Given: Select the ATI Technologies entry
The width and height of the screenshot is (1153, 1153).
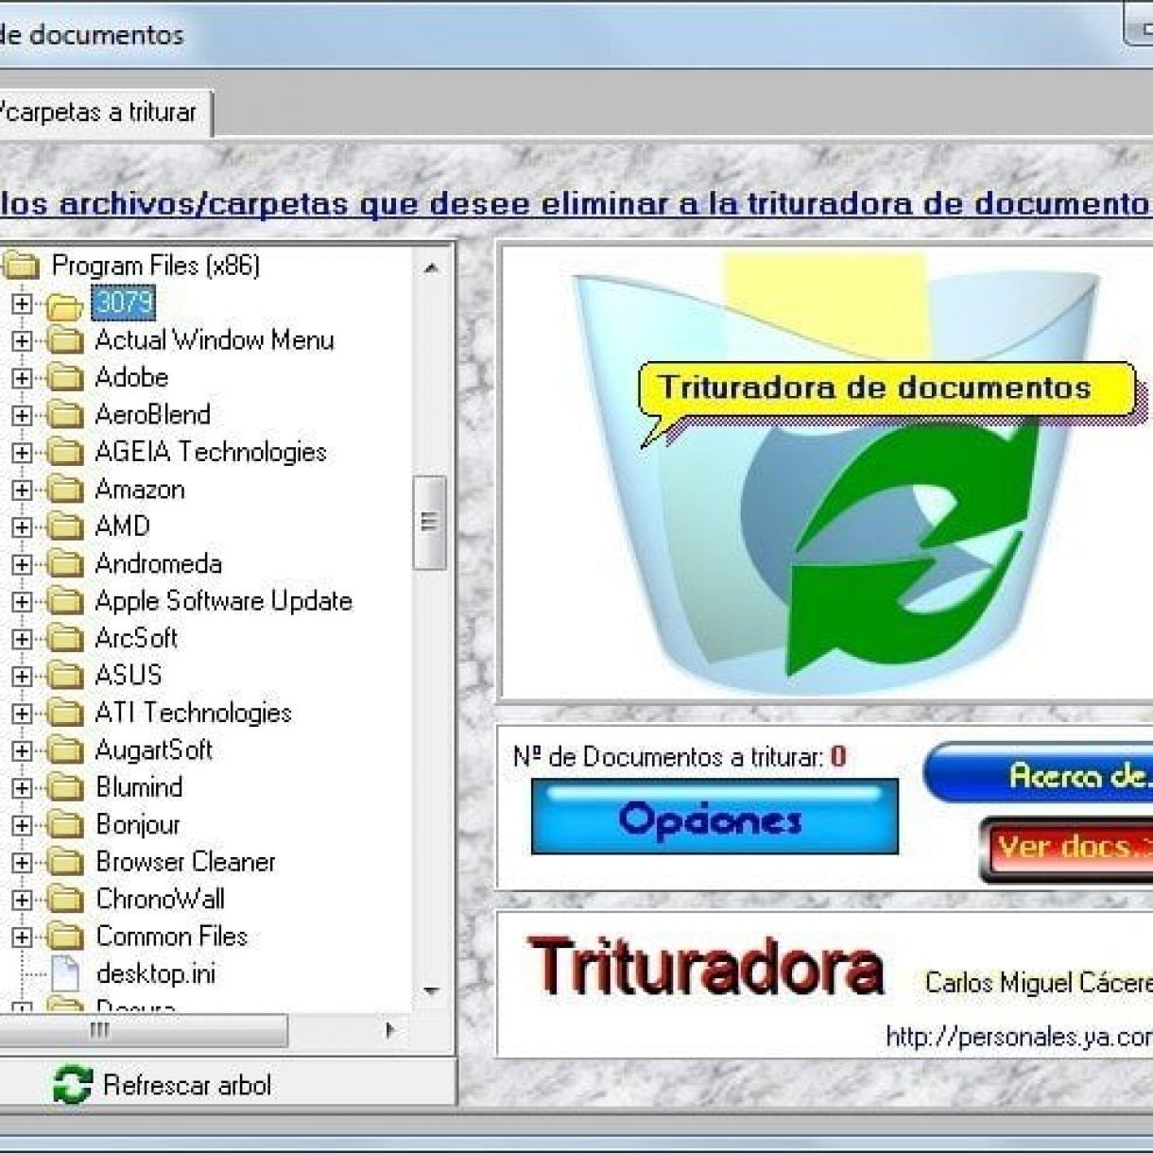Looking at the screenshot, I should pos(194,713).
